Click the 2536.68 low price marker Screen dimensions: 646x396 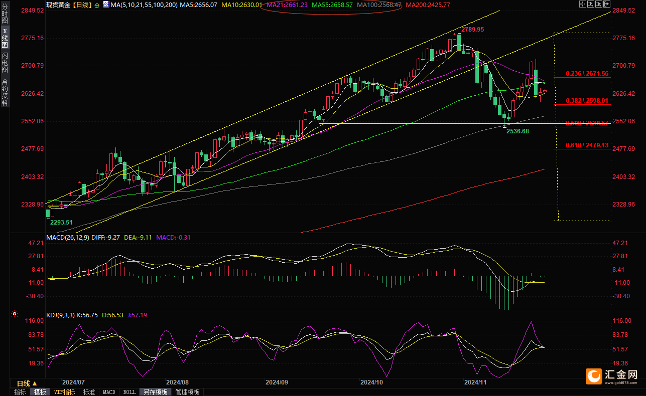(518, 131)
